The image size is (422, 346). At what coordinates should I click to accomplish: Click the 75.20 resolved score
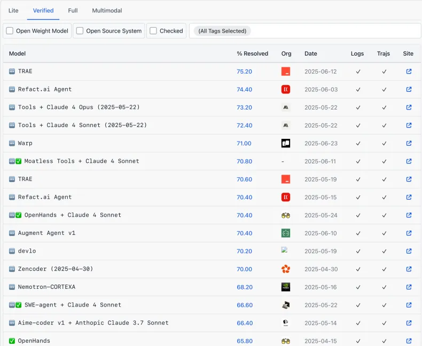244,72
